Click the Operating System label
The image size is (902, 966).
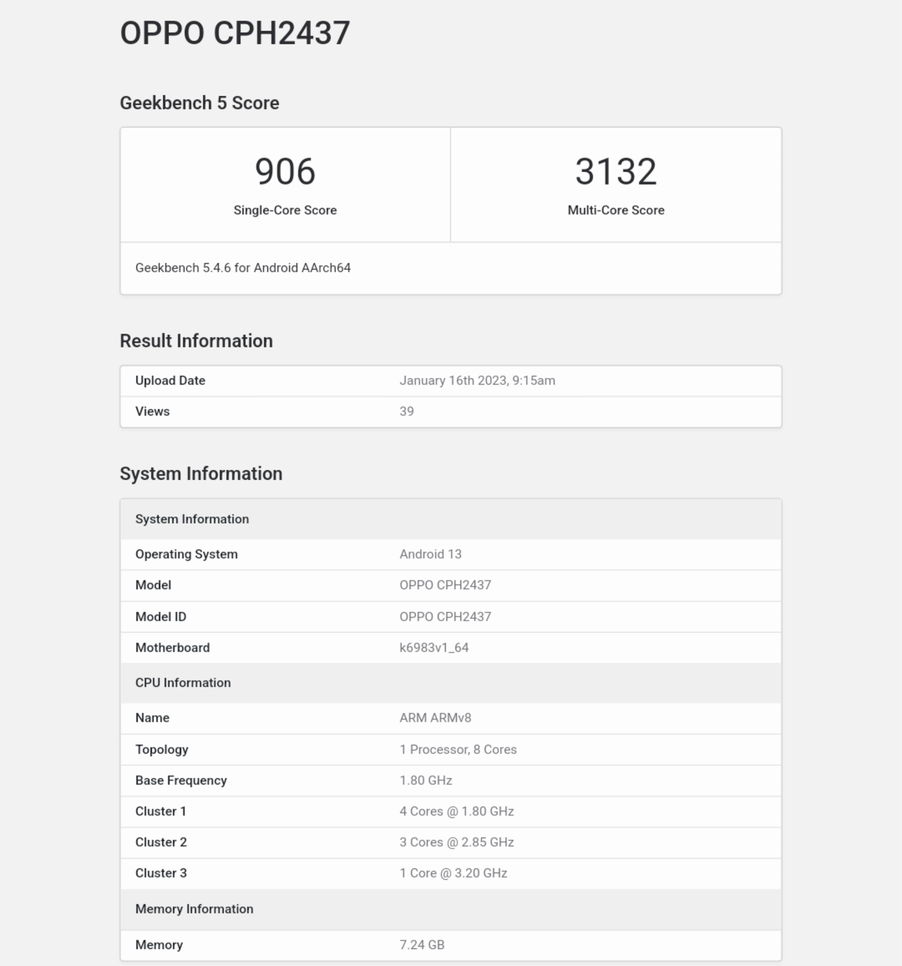point(187,554)
